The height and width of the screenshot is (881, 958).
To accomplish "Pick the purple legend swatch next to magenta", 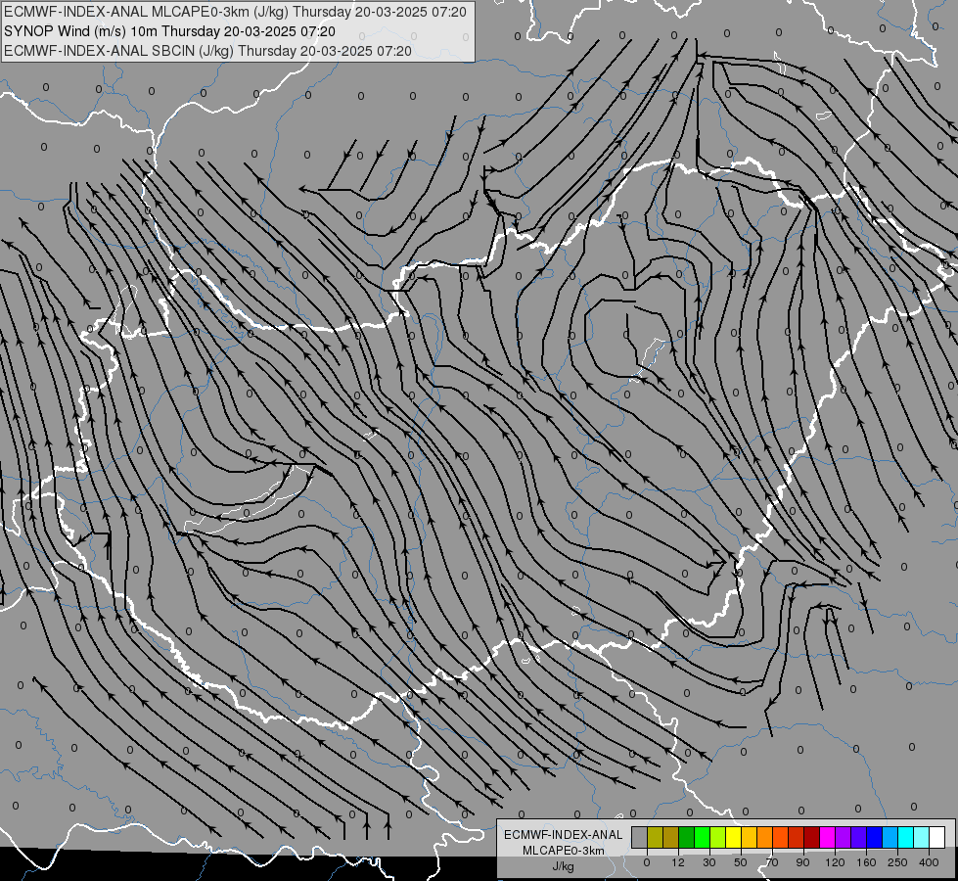I will click(x=843, y=837).
